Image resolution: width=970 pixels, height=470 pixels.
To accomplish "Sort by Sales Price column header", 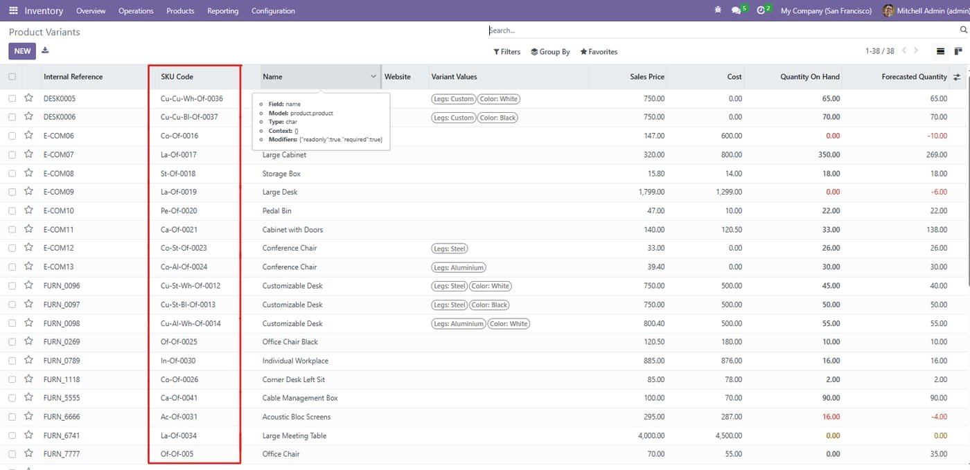I will [647, 77].
